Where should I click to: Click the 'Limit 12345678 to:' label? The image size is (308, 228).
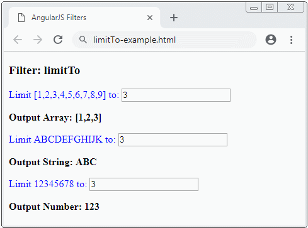(48, 184)
